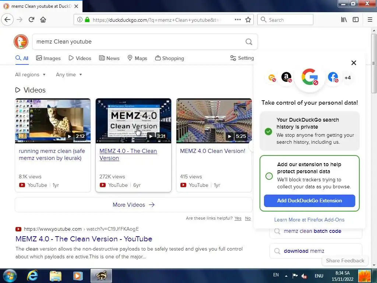This screenshot has width=377, height=283.
Task: Launch Internet Explorer from the taskbar
Action: coord(32,276)
